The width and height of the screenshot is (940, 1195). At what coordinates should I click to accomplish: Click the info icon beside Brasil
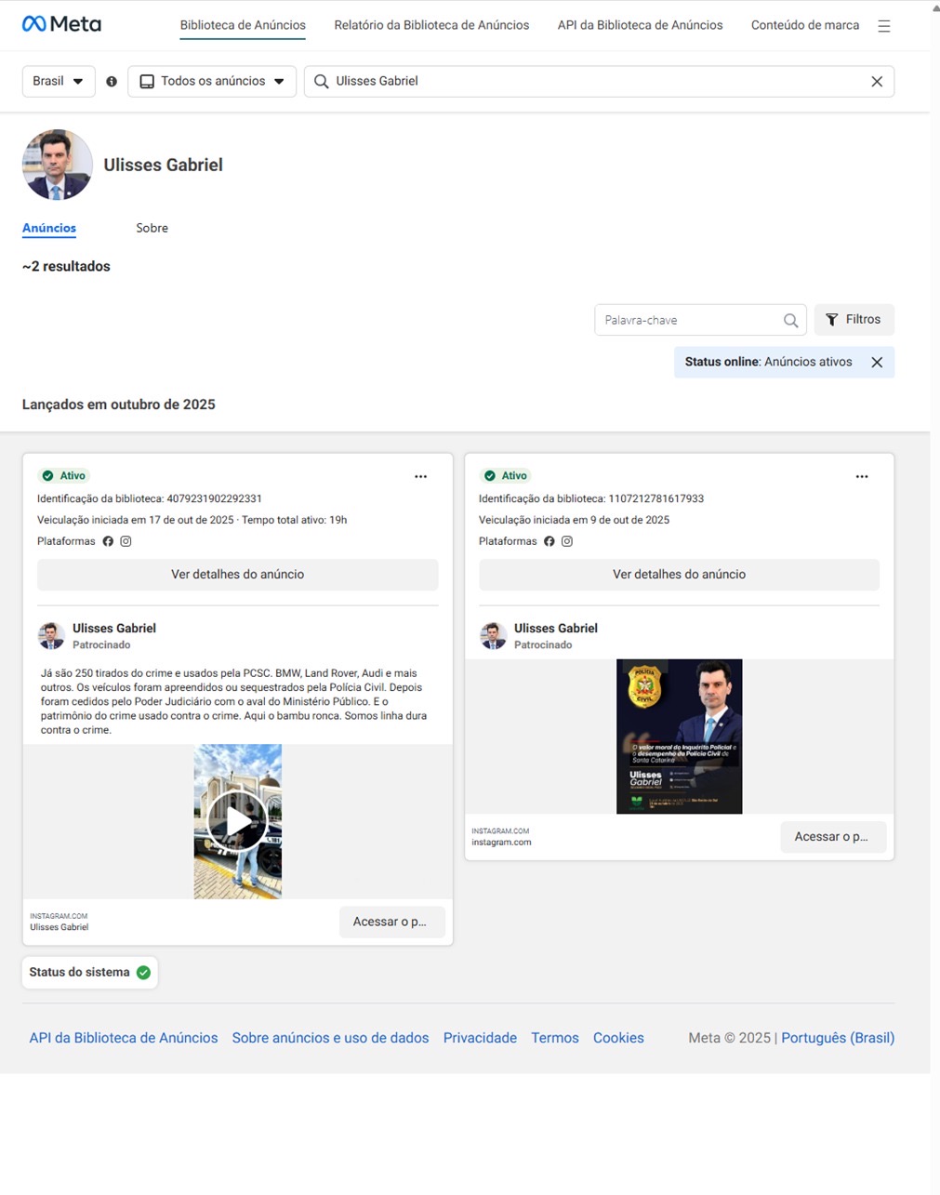112,82
